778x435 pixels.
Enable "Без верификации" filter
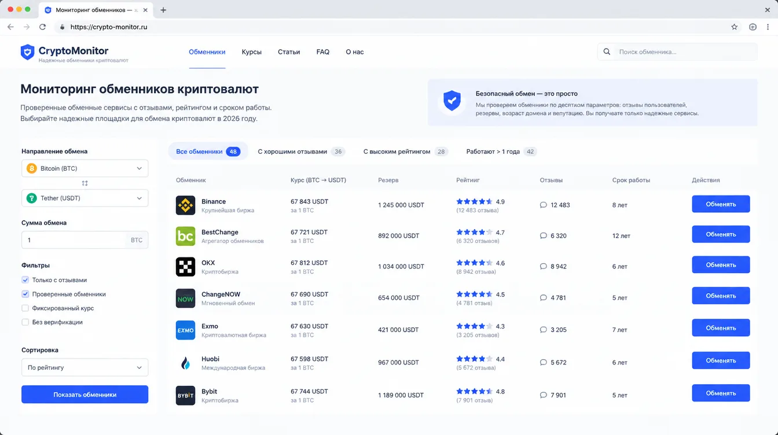click(25, 322)
